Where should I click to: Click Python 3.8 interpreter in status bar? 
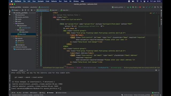[x=142, y=95]
